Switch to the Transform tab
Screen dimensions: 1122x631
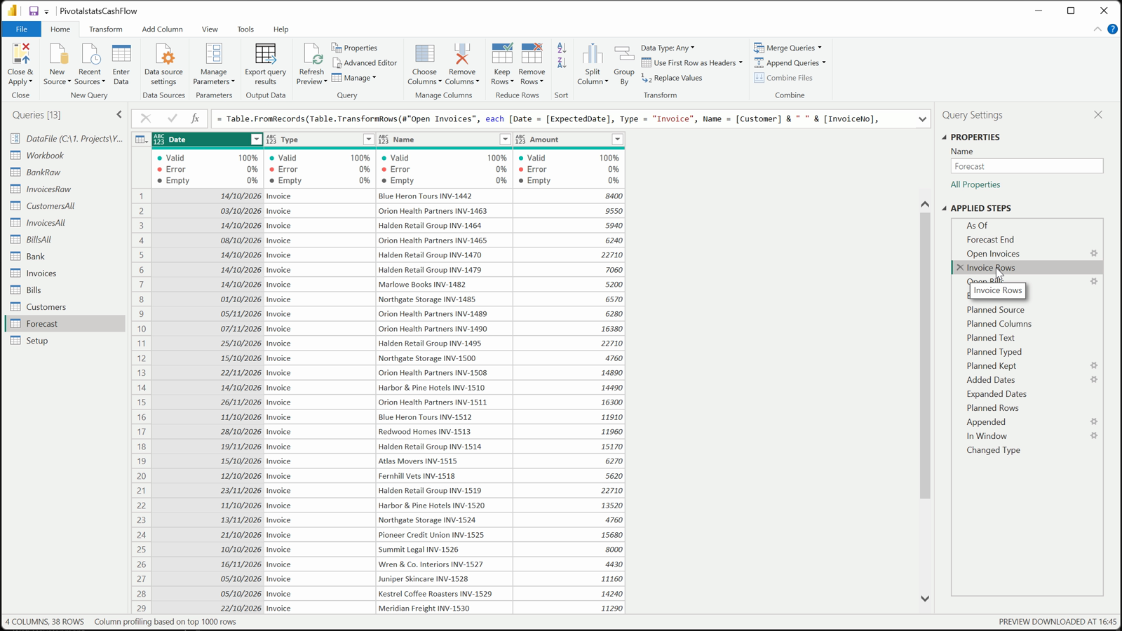pyautogui.click(x=106, y=29)
